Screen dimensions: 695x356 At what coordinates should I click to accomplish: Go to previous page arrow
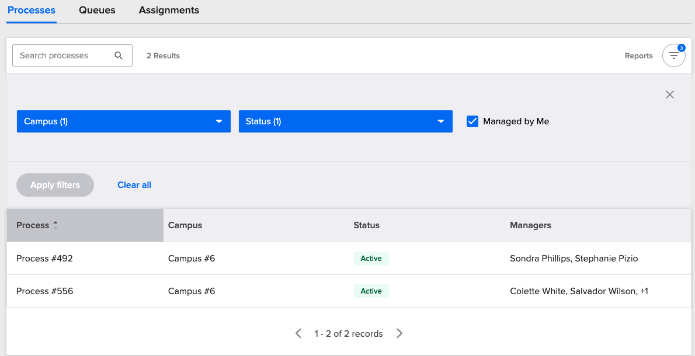coord(298,333)
